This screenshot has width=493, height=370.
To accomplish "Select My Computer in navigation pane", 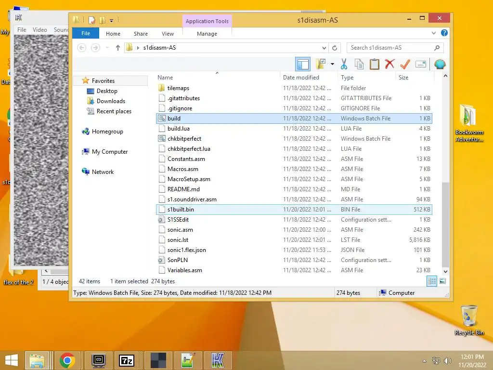I will pyautogui.click(x=109, y=152).
